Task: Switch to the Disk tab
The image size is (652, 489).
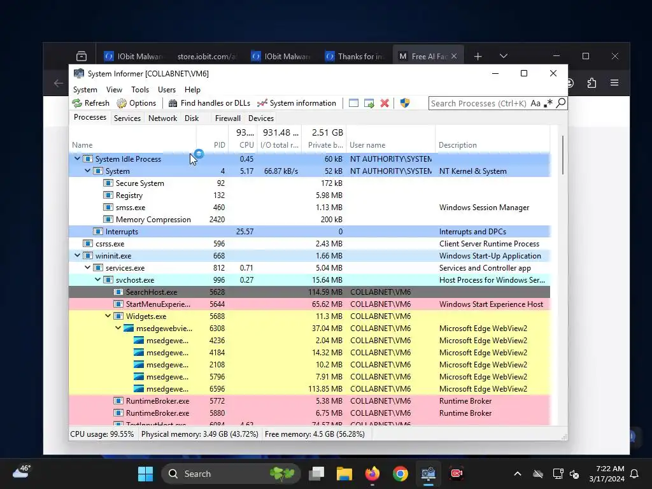Action: (192, 118)
